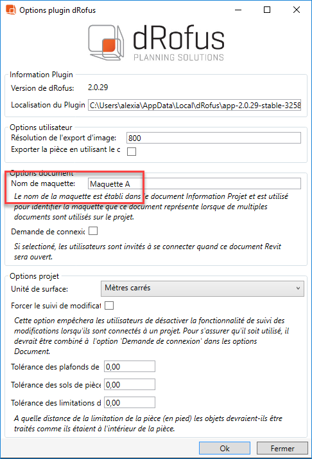Image resolution: width=312 pixels, height=459 pixels.
Task: Click the dRofus app icon in title bar
Action: [x=11, y=10]
